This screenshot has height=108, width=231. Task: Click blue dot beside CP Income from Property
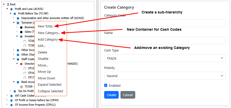point(11,105)
